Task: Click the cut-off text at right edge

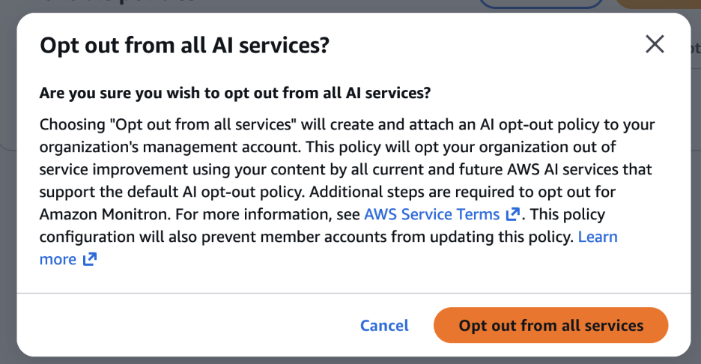Action: tap(696, 49)
